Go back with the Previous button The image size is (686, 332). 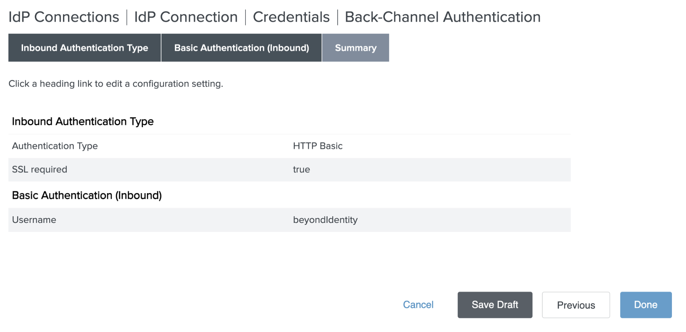[576, 305]
